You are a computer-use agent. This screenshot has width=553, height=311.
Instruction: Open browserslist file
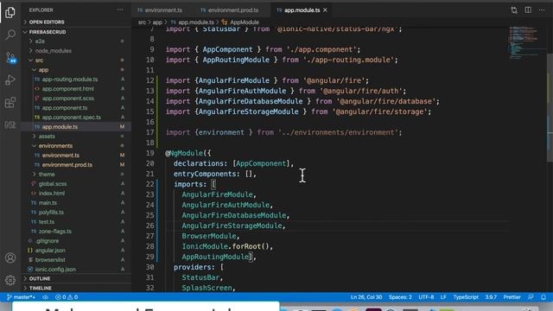point(50,260)
